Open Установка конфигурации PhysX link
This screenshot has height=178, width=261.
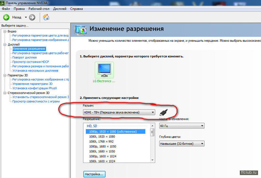click(x=35, y=88)
